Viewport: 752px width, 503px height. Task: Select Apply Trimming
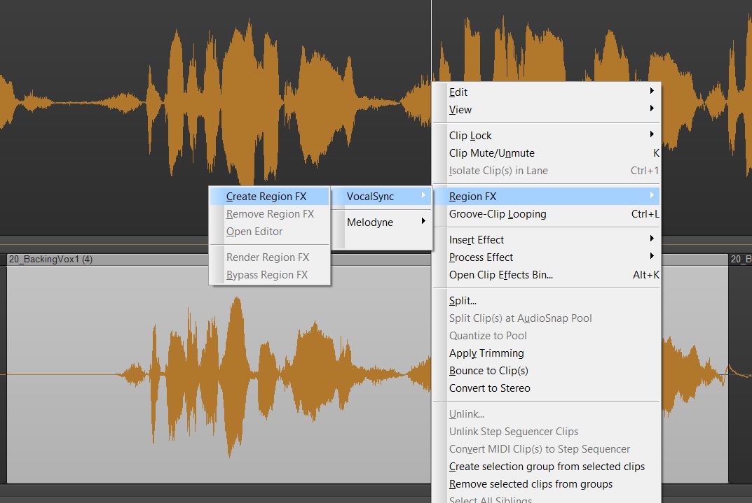pos(546,353)
